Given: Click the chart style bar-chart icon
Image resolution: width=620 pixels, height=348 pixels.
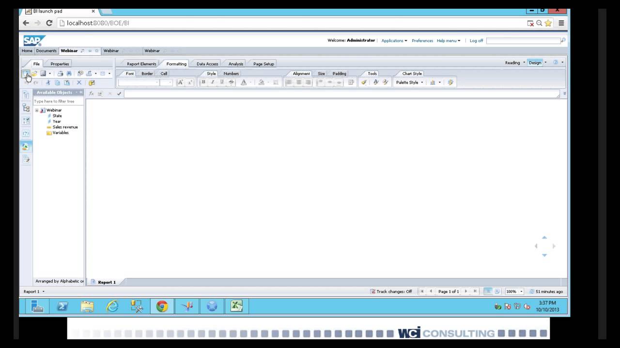Looking at the screenshot, I should pyautogui.click(x=433, y=82).
